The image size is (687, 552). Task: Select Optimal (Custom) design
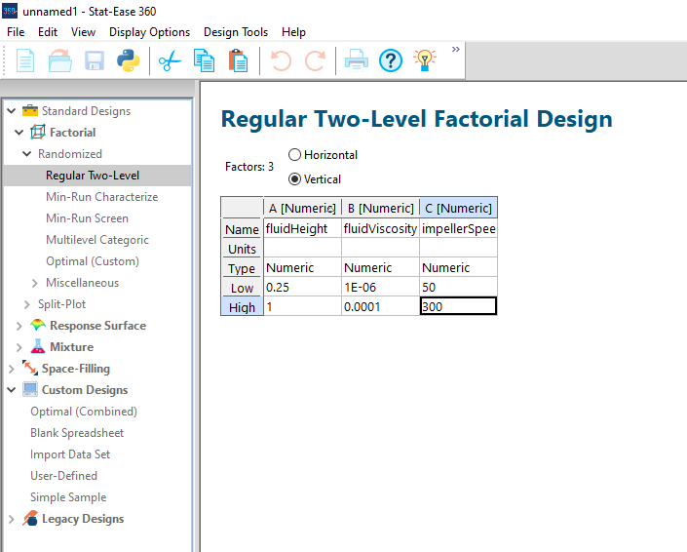(x=93, y=261)
